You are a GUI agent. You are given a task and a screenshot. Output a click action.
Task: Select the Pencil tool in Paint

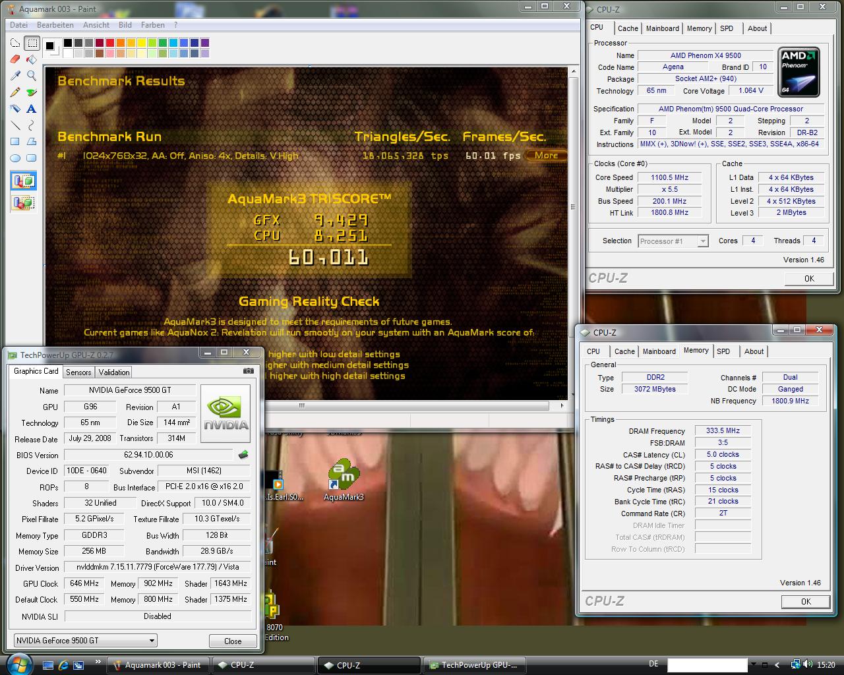(15, 92)
